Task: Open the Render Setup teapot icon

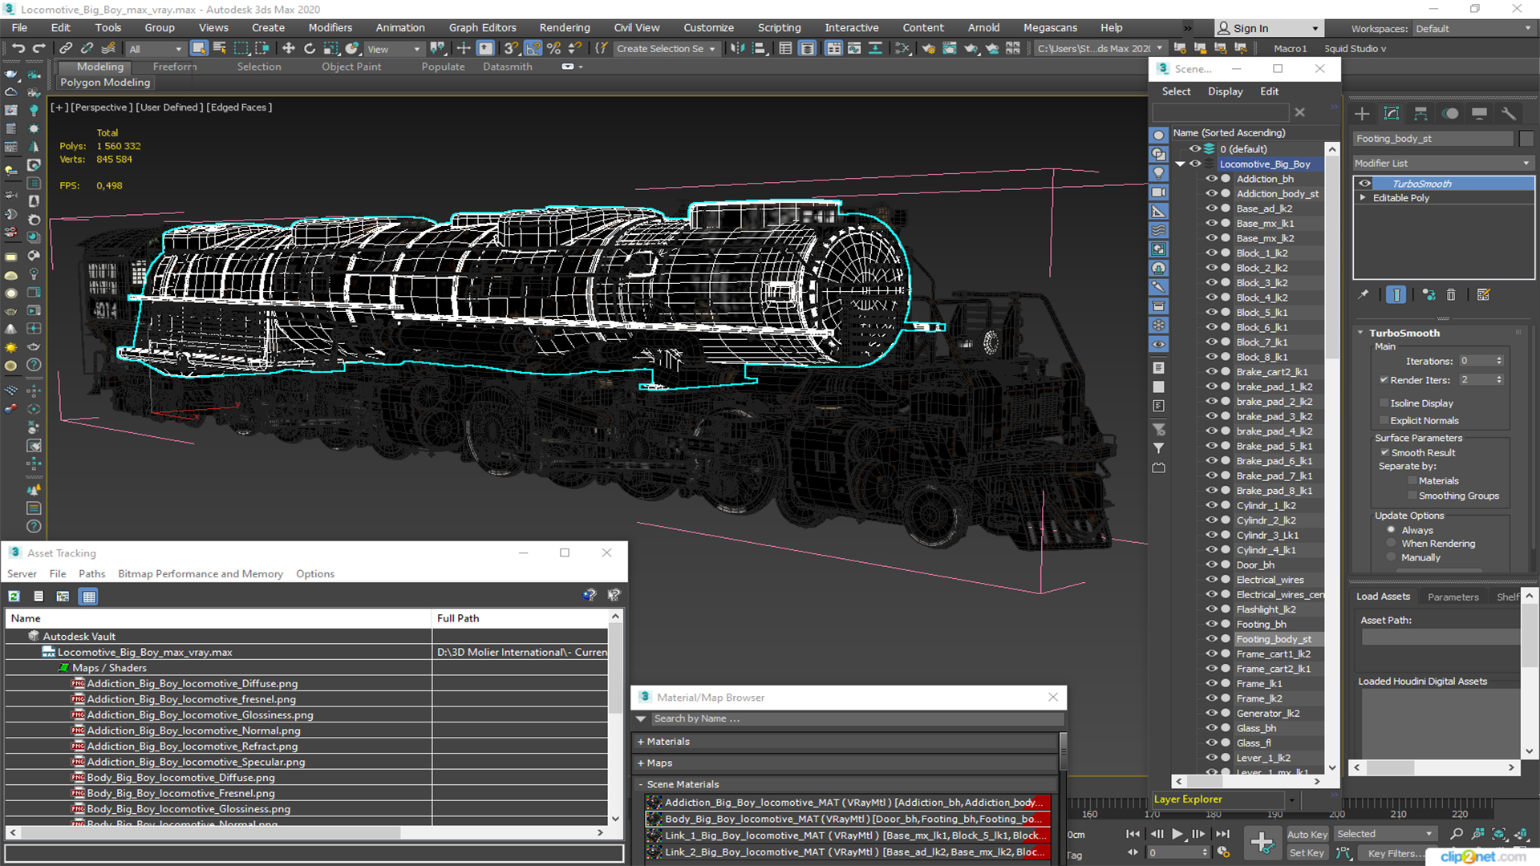Action: (x=929, y=48)
